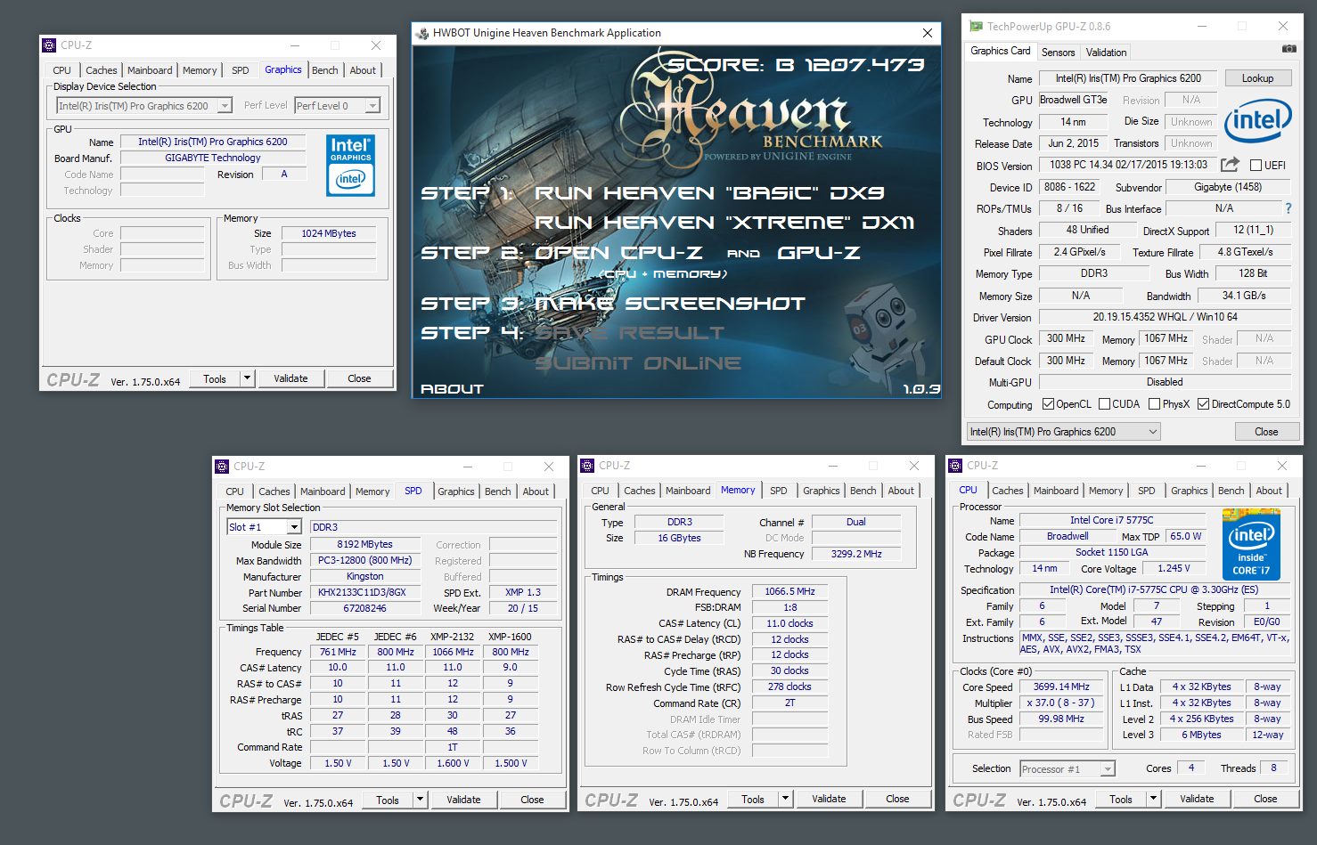Open the About tab in the CPU-Z processor window
The width and height of the screenshot is (1317, 845).
coord(1269,491)
